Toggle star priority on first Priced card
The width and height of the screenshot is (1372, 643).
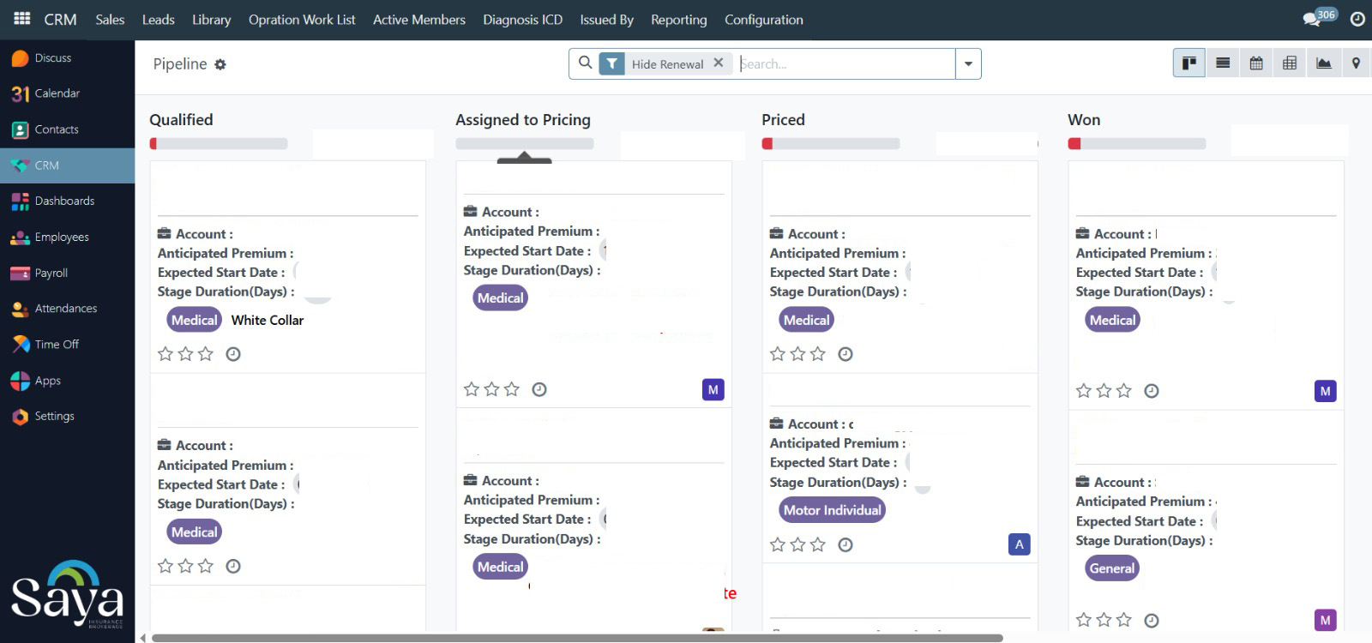(x=778, y=354)
